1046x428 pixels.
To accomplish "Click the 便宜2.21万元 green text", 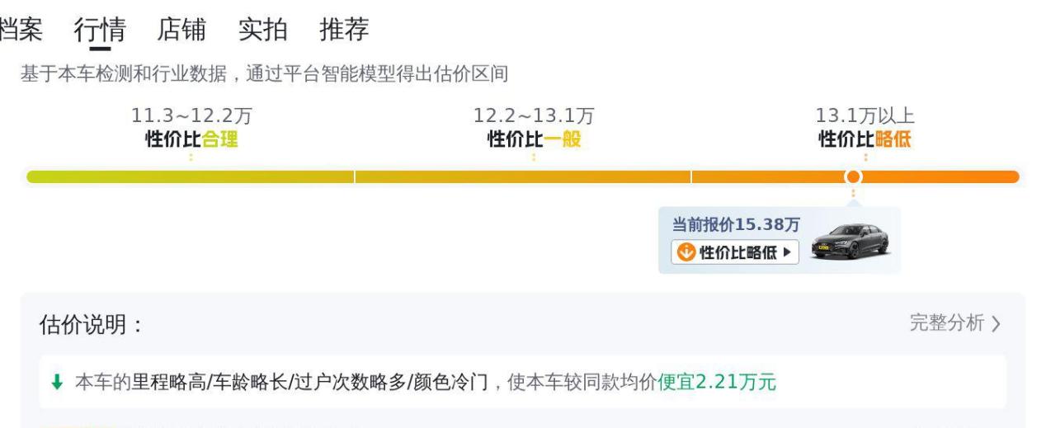I will [717, 383].
